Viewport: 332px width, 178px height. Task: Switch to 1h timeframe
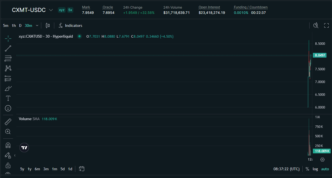(14, 26)
